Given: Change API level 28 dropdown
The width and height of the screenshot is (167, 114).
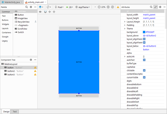Looking at the screenshot, I should (x=69, y=7).
